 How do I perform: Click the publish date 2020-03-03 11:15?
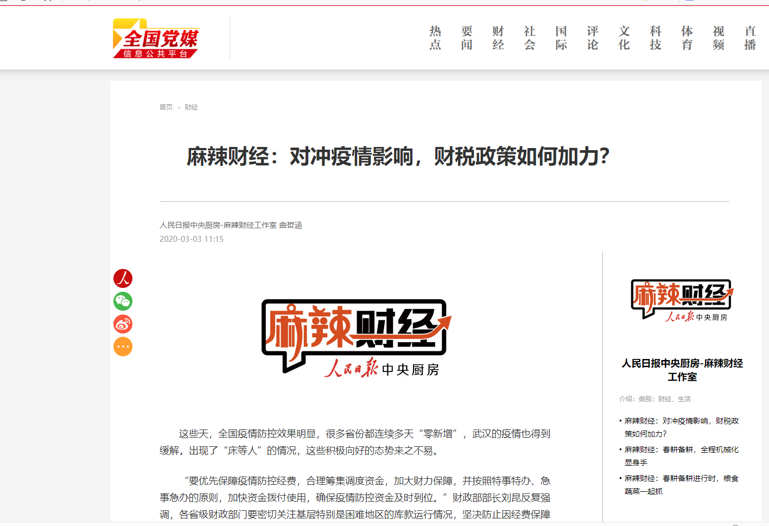pyautogui.click(x=192, y=239)
